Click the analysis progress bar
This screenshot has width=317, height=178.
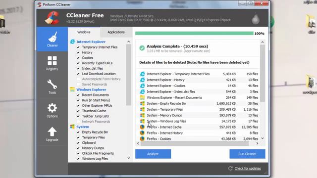(194, 33)
